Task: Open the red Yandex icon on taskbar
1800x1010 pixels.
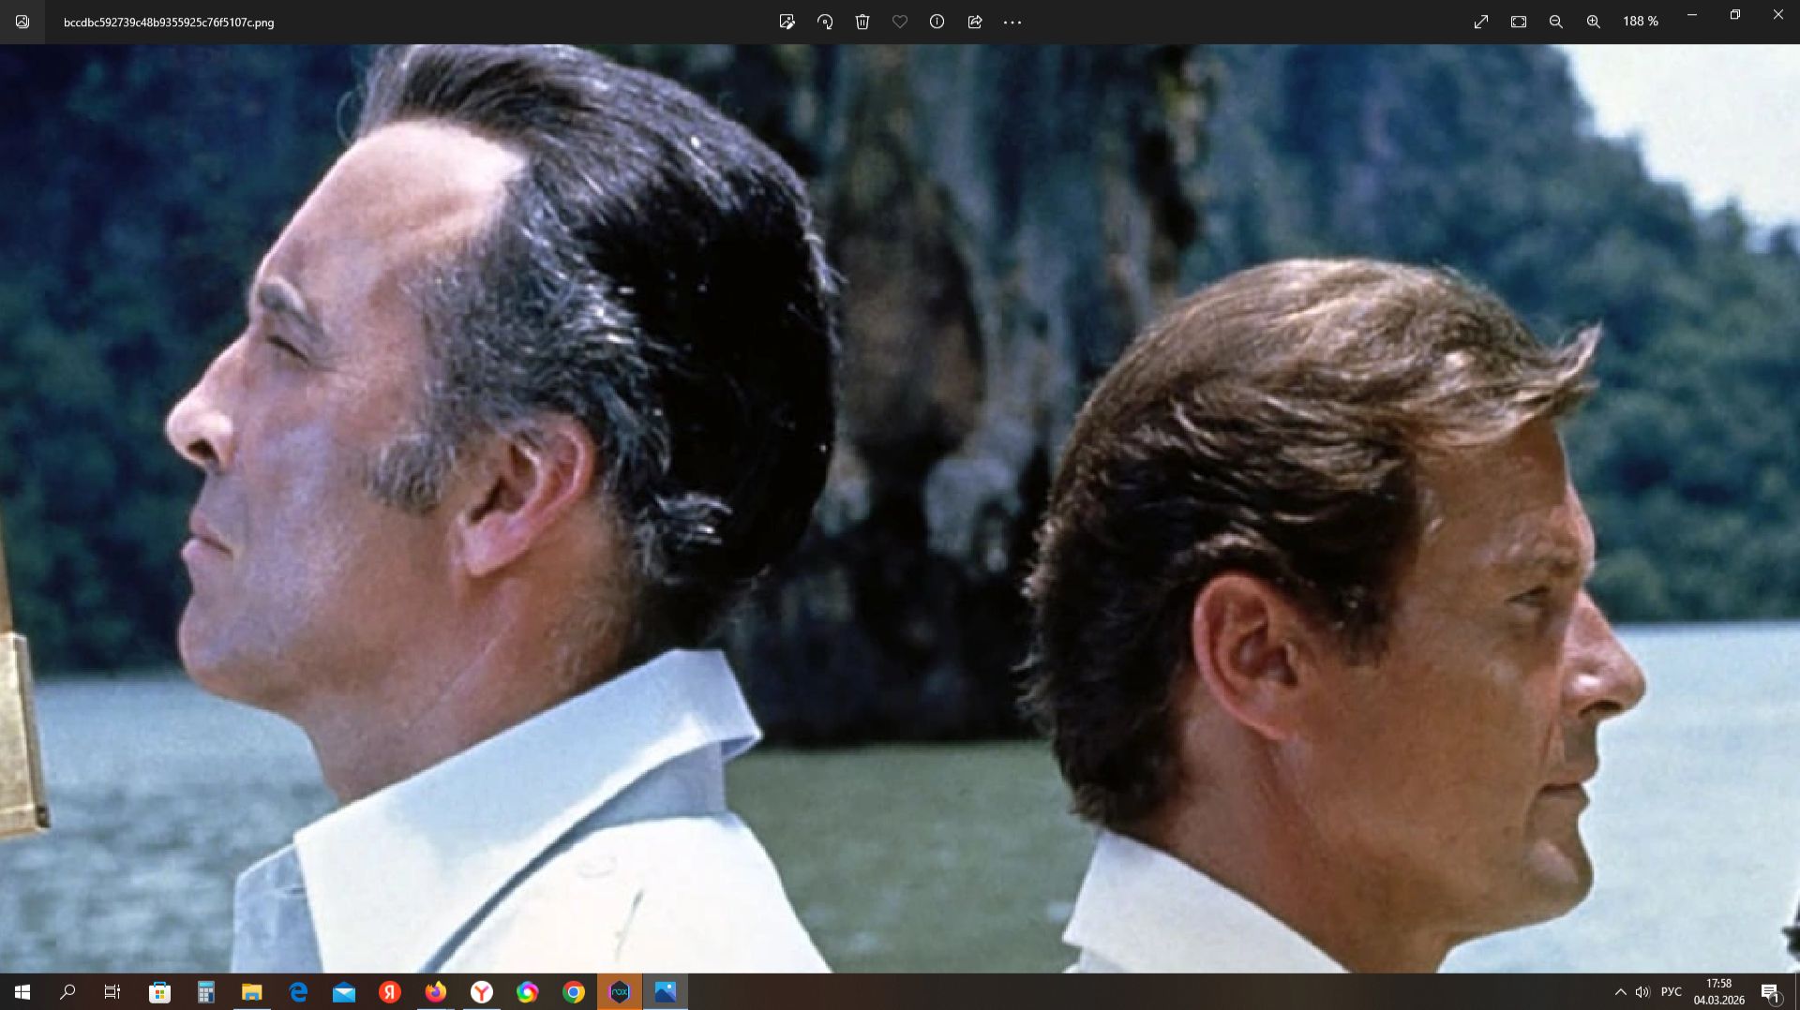Action: [390, 992]
